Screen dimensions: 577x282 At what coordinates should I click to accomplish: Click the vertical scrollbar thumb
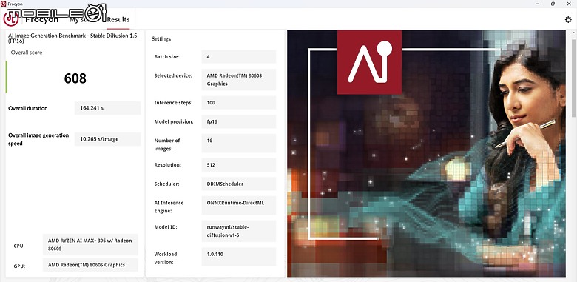coord(574,77)
